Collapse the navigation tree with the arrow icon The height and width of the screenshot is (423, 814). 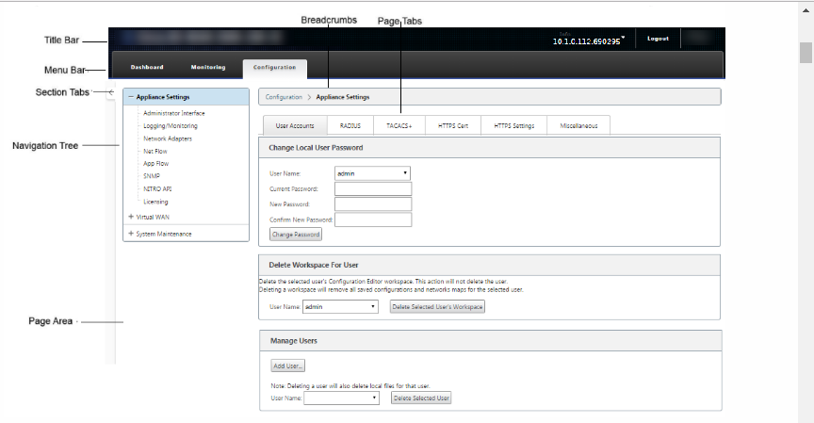pyautogui.click(x=111, y=92)
